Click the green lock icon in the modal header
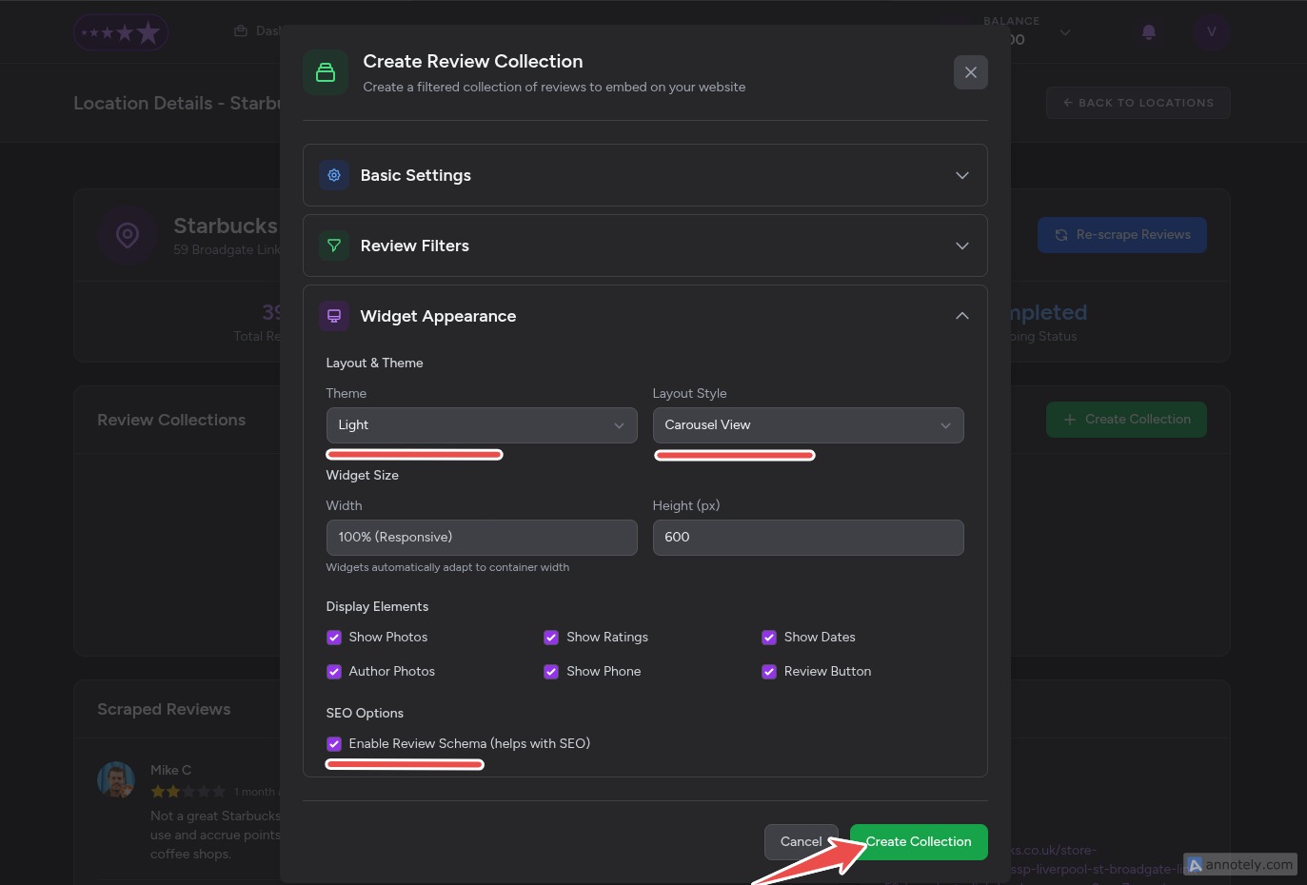 [x=326, y=72]
